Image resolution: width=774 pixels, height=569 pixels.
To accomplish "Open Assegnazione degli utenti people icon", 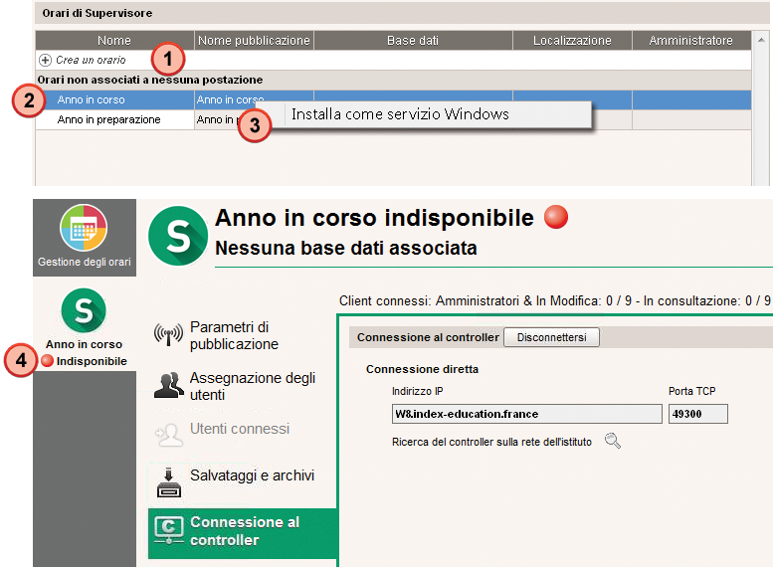I will (169, 385).
